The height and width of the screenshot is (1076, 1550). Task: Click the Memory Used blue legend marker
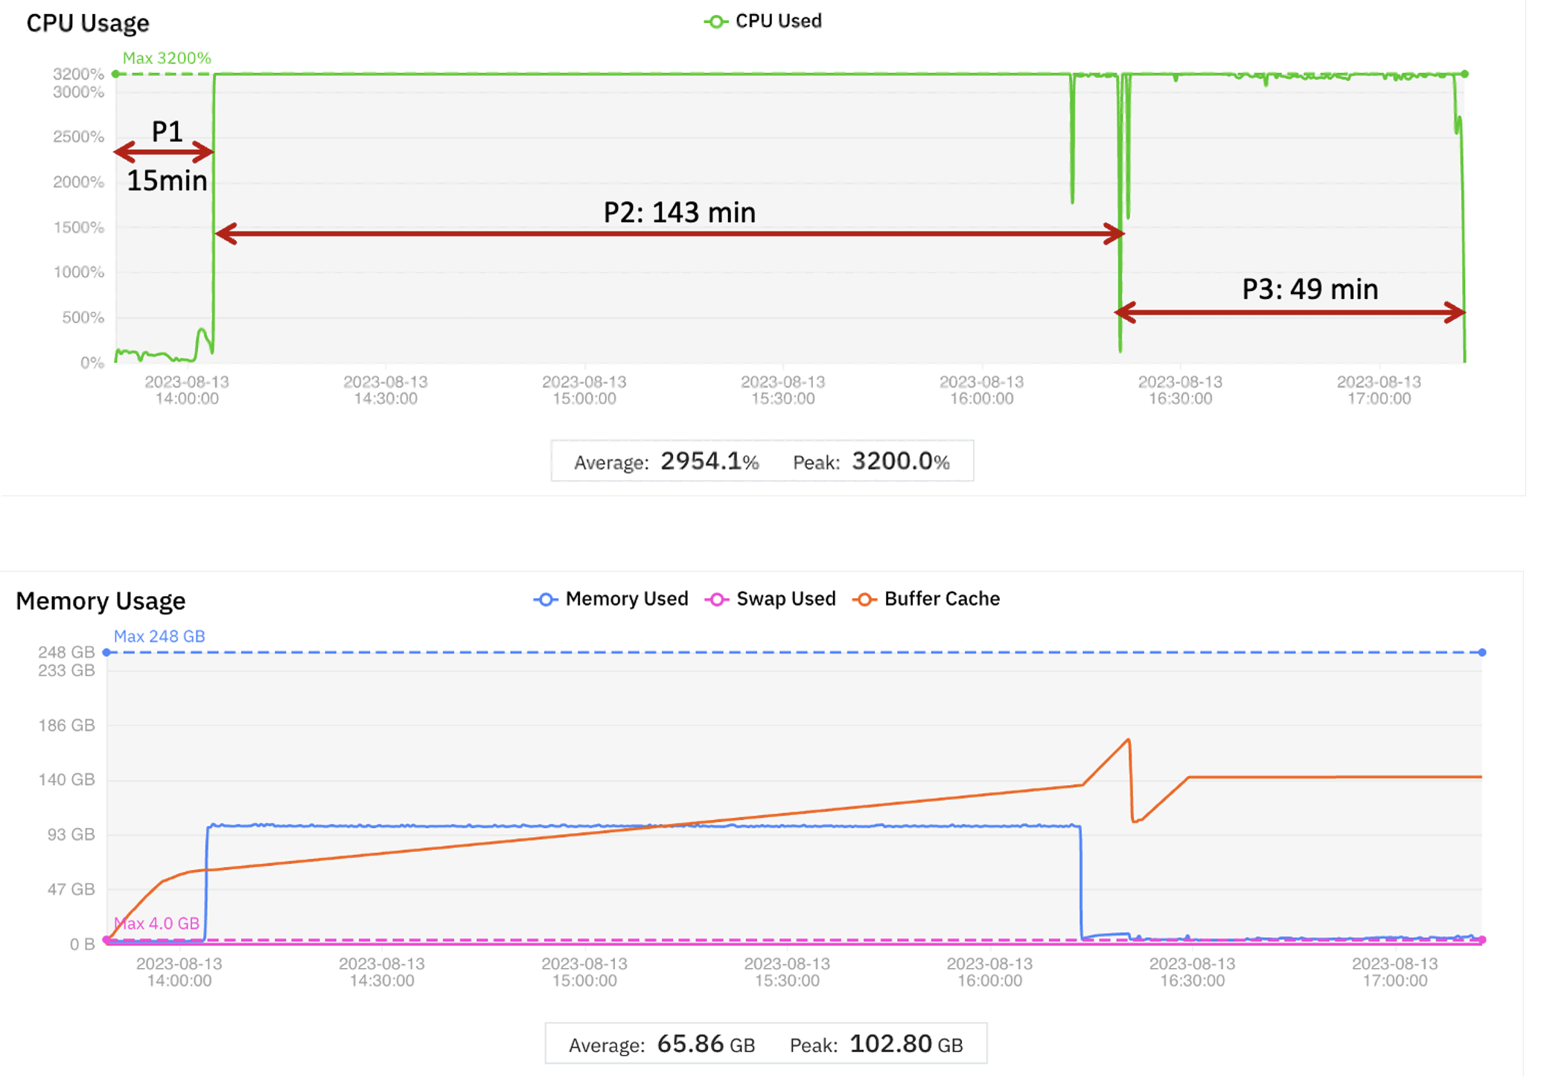click(546, 600)
